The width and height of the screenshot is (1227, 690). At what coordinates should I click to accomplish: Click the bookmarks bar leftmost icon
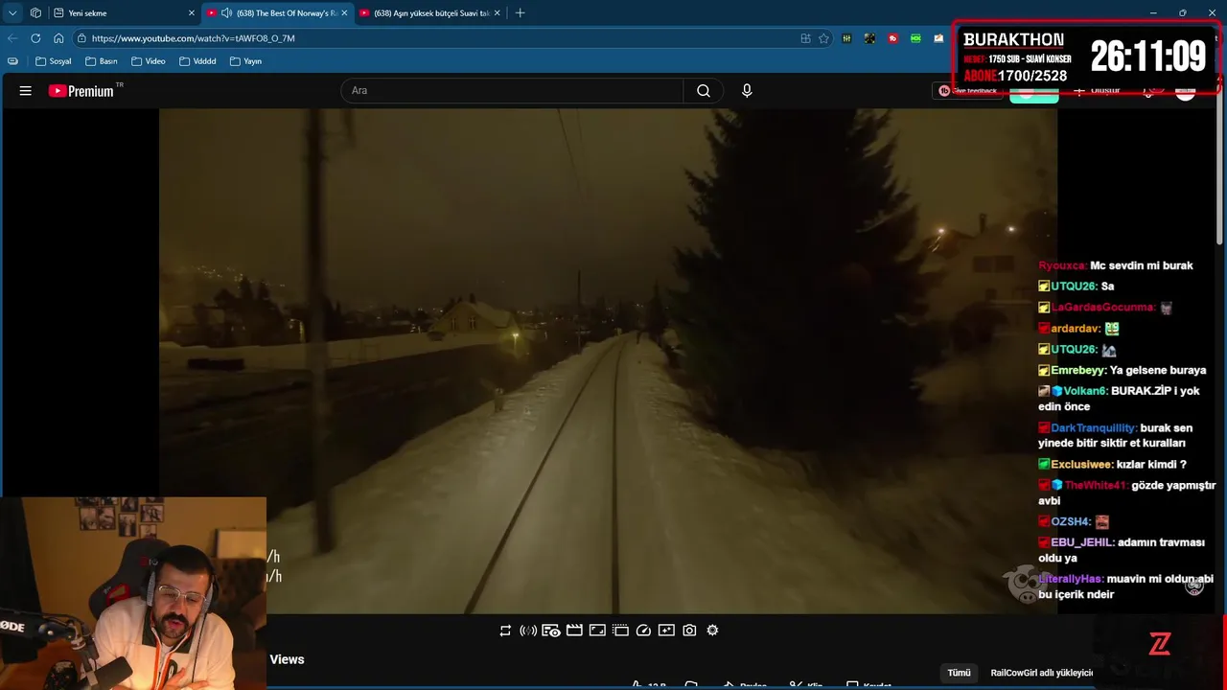(12, 61)
